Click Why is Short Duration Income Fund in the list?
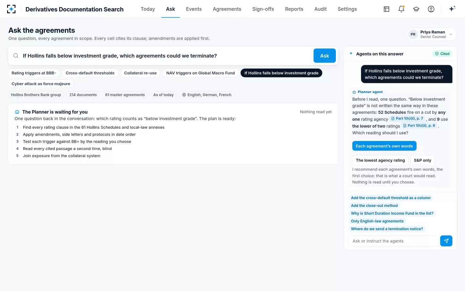Viewport: 465px width, 291px height. coord(392,213)
